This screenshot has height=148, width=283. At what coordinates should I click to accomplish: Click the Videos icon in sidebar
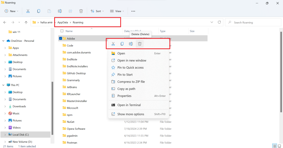coord(10,128)
